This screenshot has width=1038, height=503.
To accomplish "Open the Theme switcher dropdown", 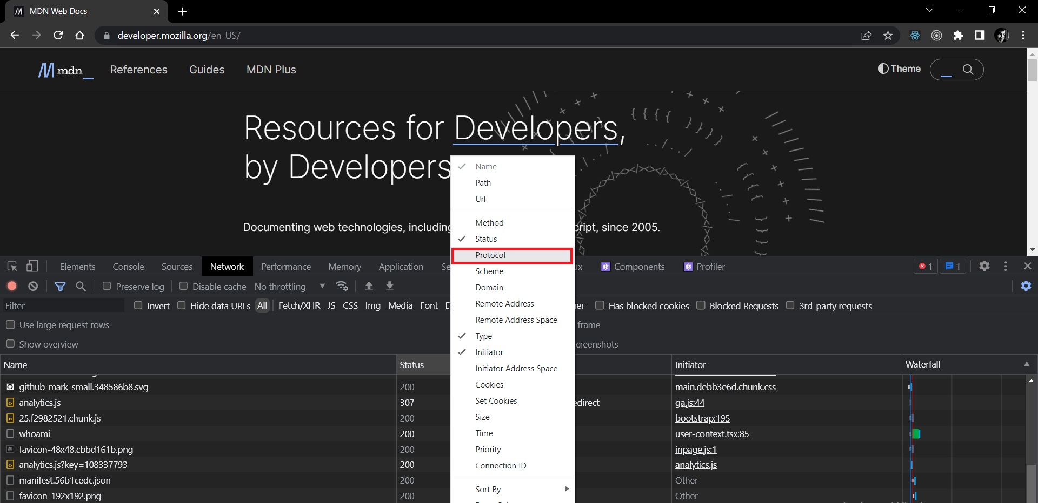I will click(x=899, y=69).
